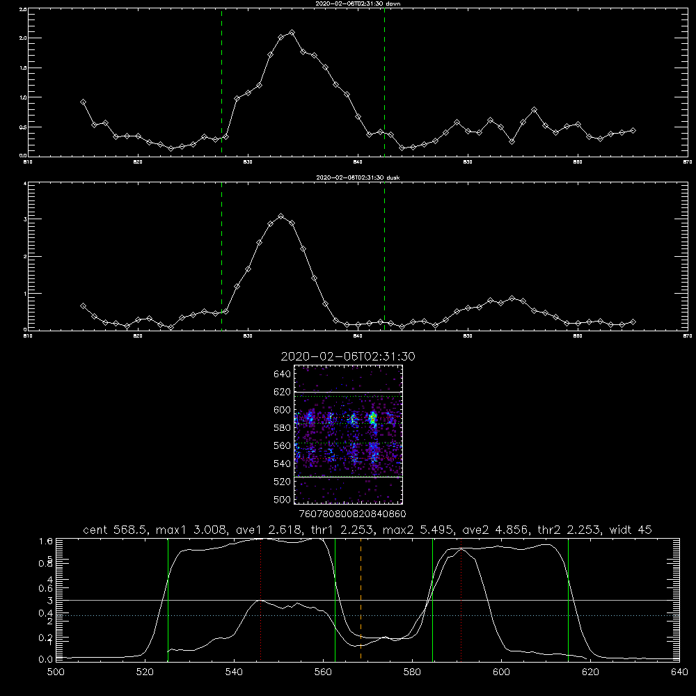The height and width of the screenshot is (696, 696).
Task: Click the peak diamond marker in dusk plot
Action: pos(281,216)
